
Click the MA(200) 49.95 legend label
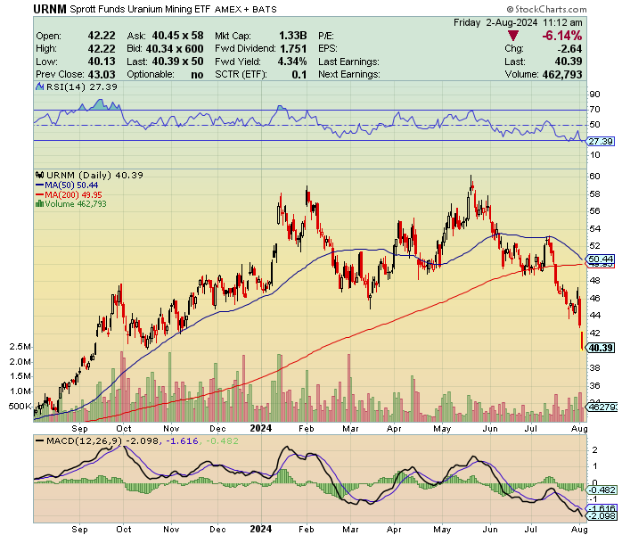73,195
